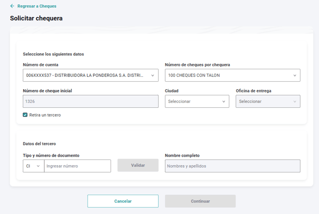Click the chevron beside CI document type
This screenshot has height=214, width=319.
[38, 166]
